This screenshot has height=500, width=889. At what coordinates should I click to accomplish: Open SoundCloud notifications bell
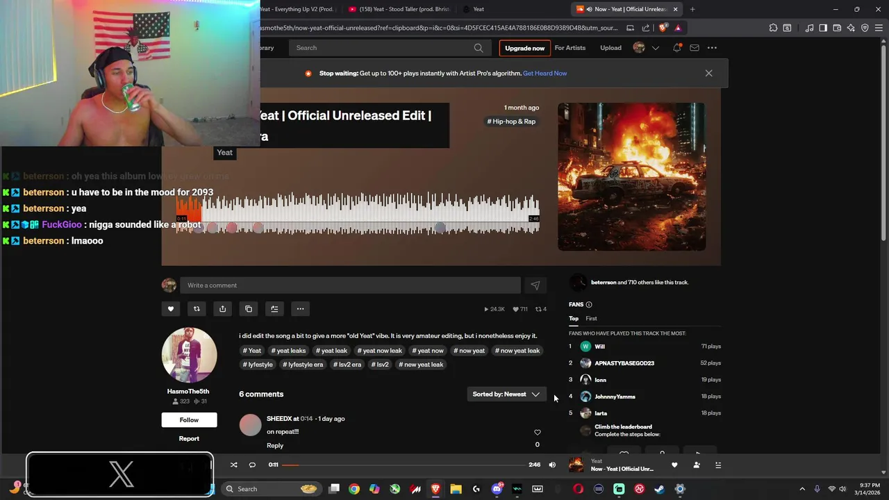coord(677,48)
